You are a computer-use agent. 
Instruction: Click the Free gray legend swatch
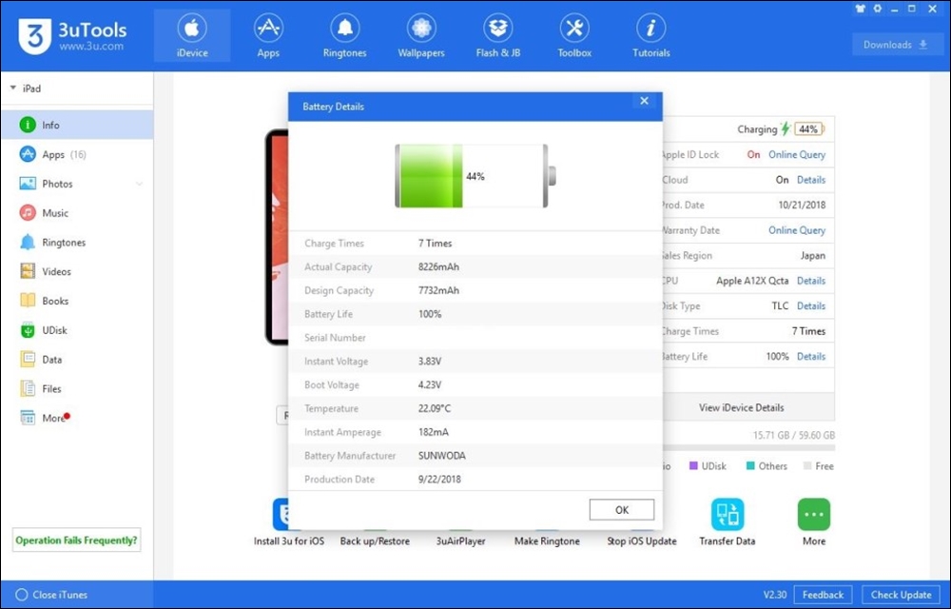click(x=807, y=466)
